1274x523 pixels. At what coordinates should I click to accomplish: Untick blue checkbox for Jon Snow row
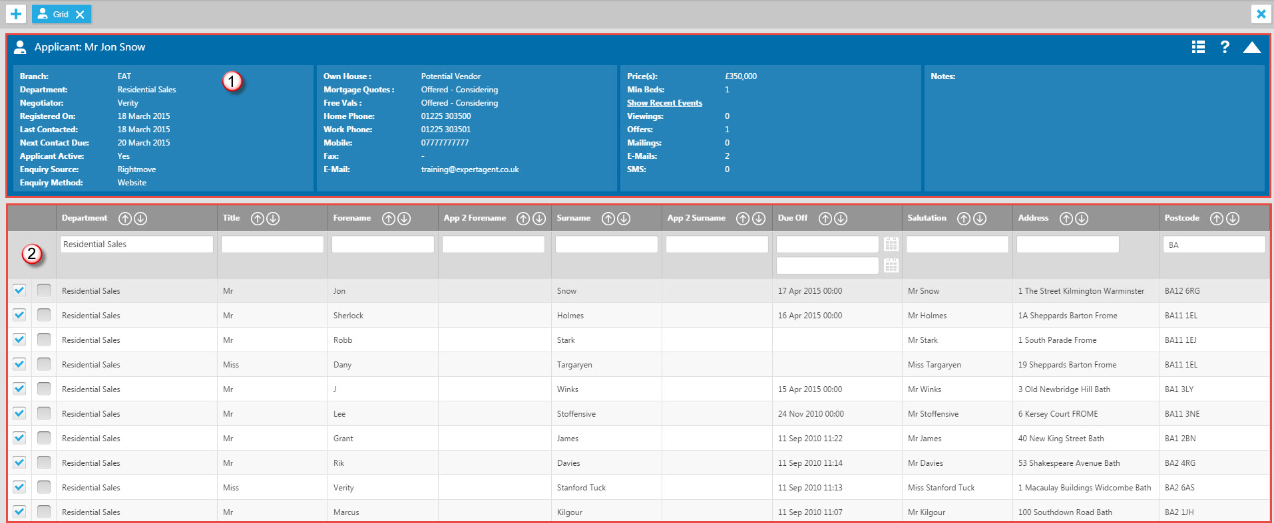19,290
